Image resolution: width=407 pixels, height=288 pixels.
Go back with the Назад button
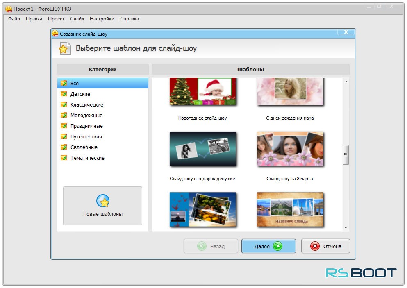211,246
